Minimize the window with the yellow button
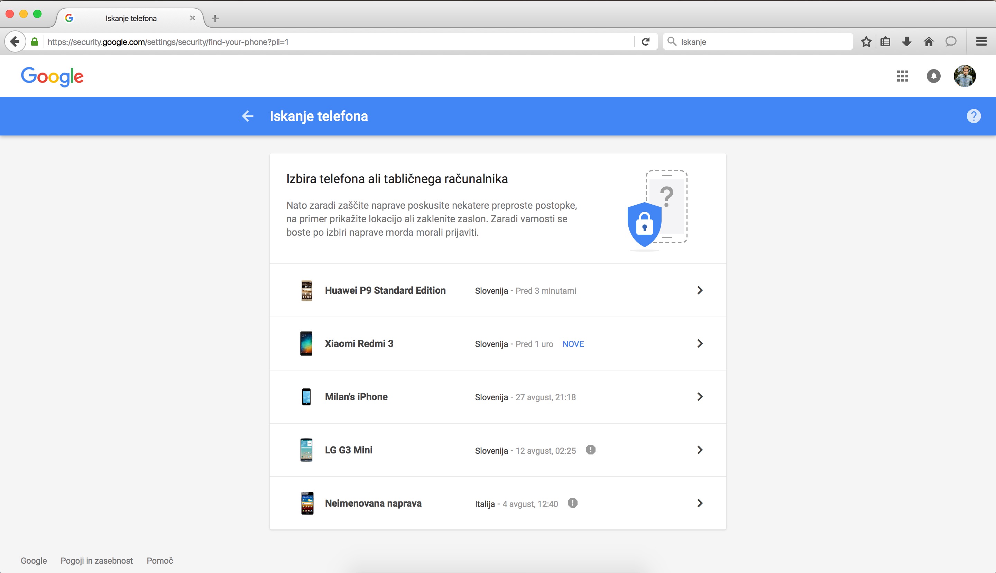 (x=24, y=14)
